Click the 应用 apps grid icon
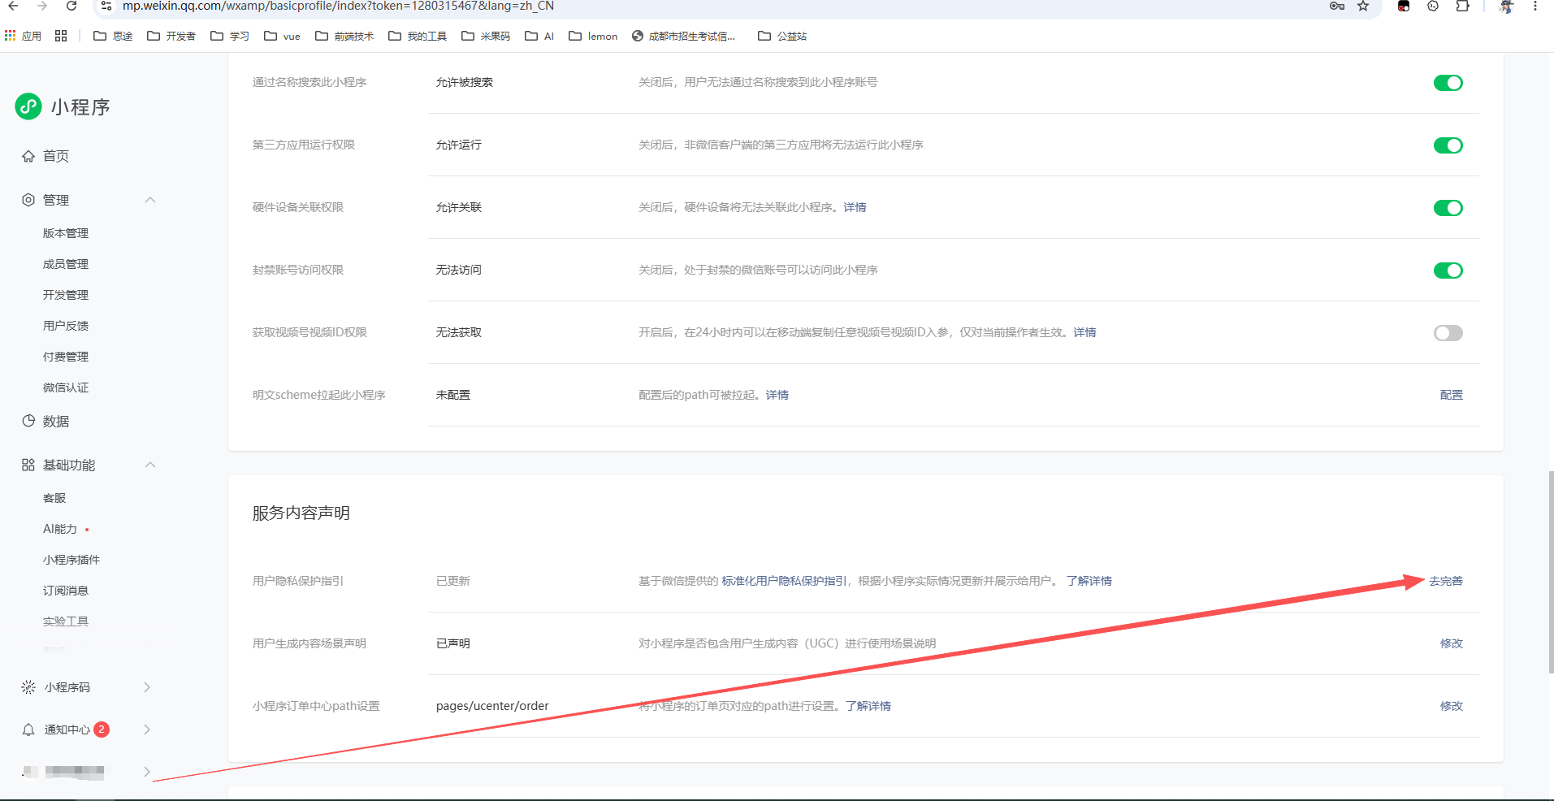1554x801 pixels. [11, 36]
